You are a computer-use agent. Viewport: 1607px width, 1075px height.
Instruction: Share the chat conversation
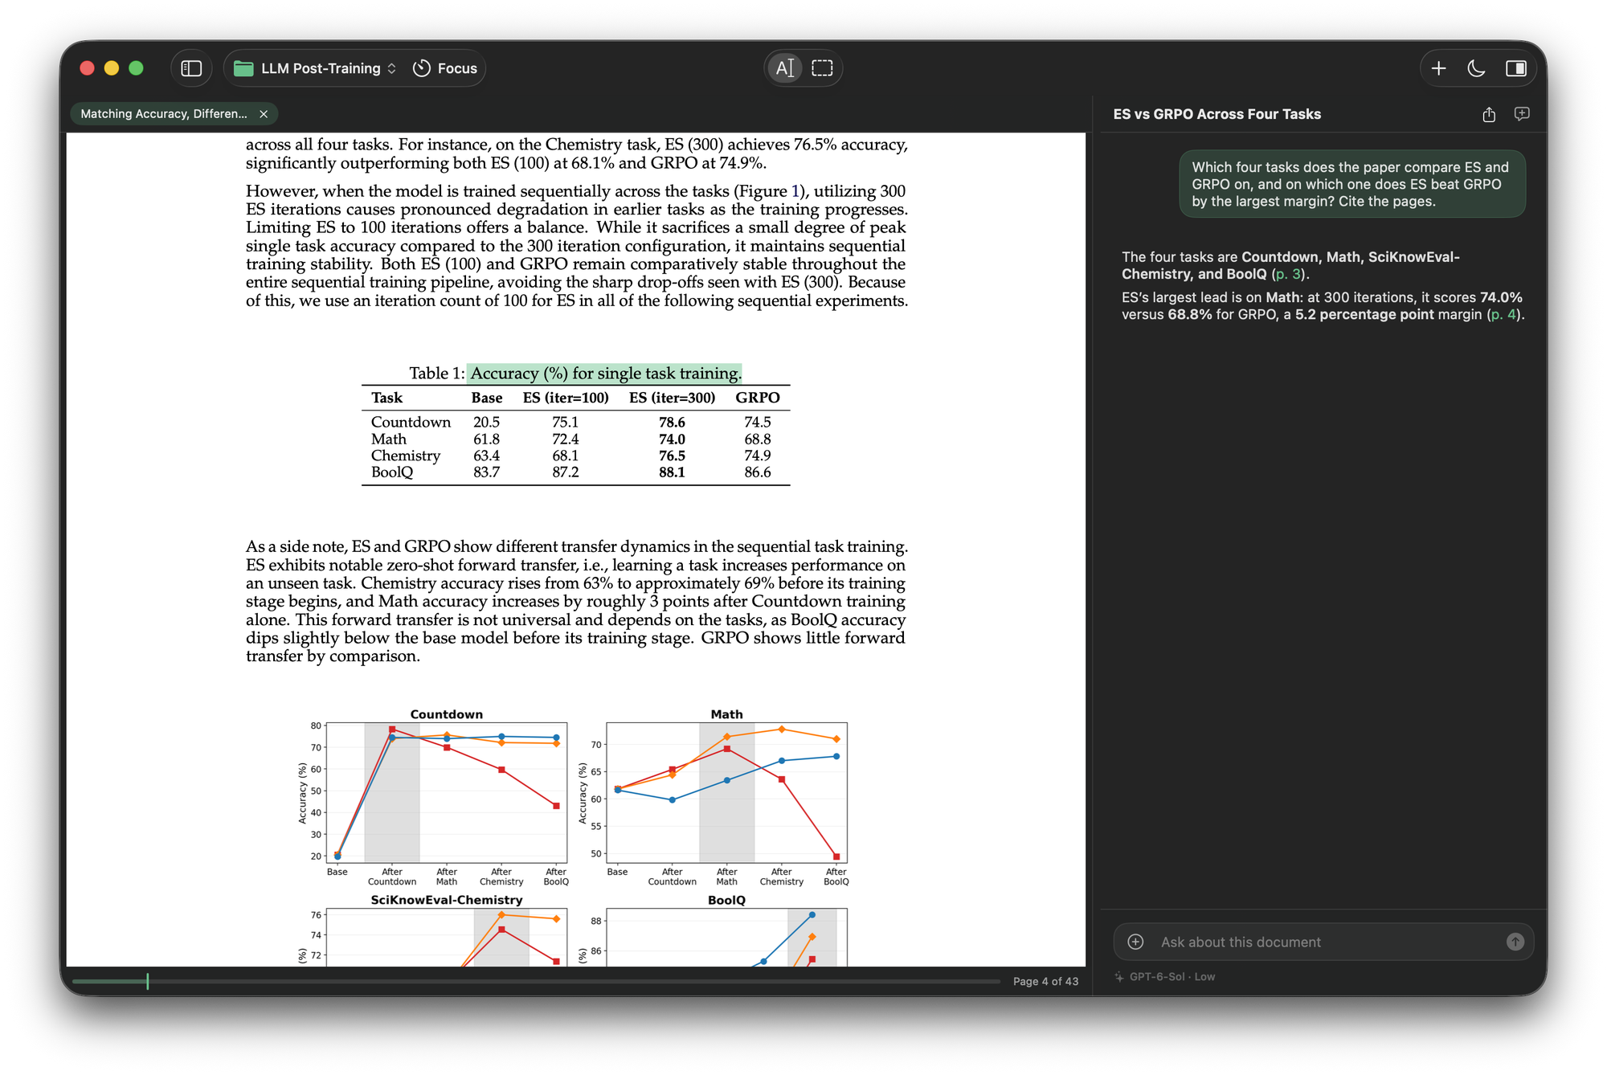tap(1489, 114)
